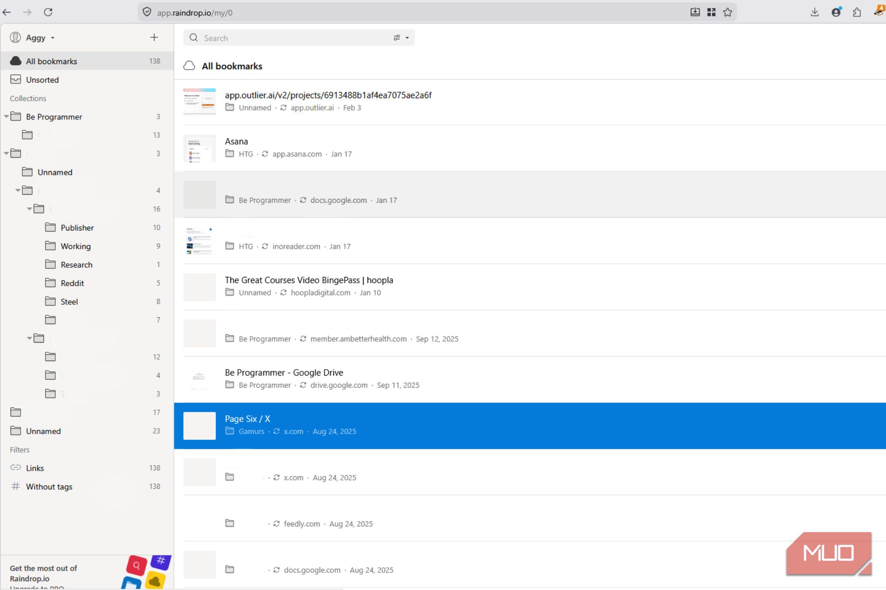Open the install app icon in address bar
Viewport: 886px width, 590px height.
(695, 12)
